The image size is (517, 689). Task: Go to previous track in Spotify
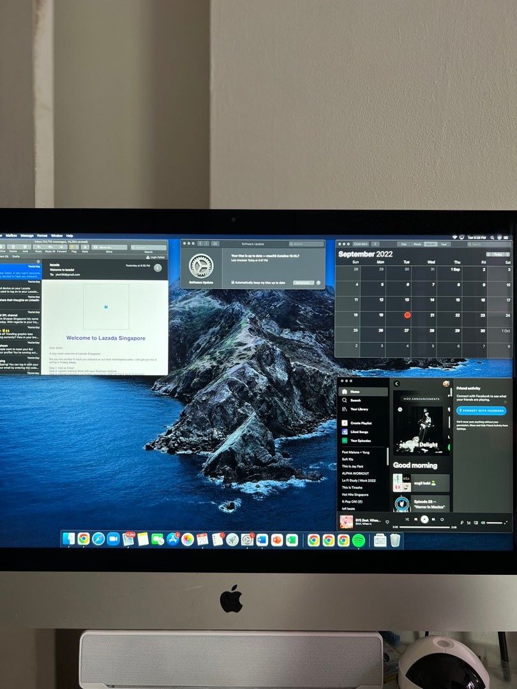tap(416, 519)
